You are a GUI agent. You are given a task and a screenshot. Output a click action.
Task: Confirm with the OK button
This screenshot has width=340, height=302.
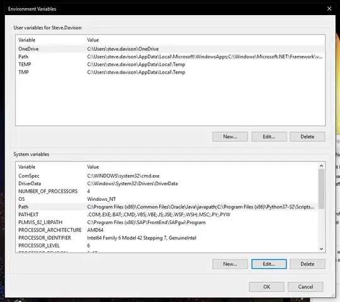pos(267,287)
